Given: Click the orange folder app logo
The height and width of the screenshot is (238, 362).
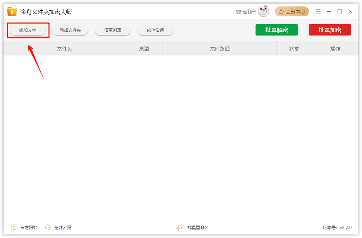Looking at the screenshot, I should [12, 11].
